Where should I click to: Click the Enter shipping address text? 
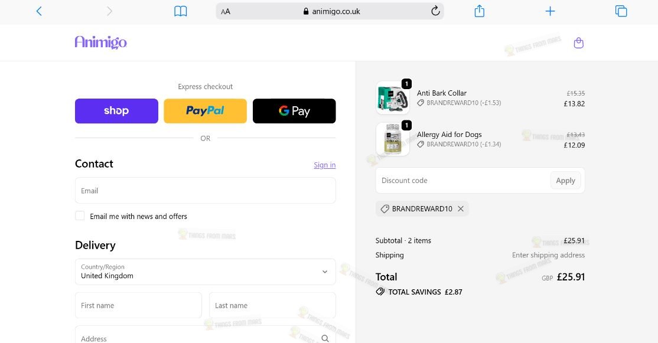coord(549,255)
